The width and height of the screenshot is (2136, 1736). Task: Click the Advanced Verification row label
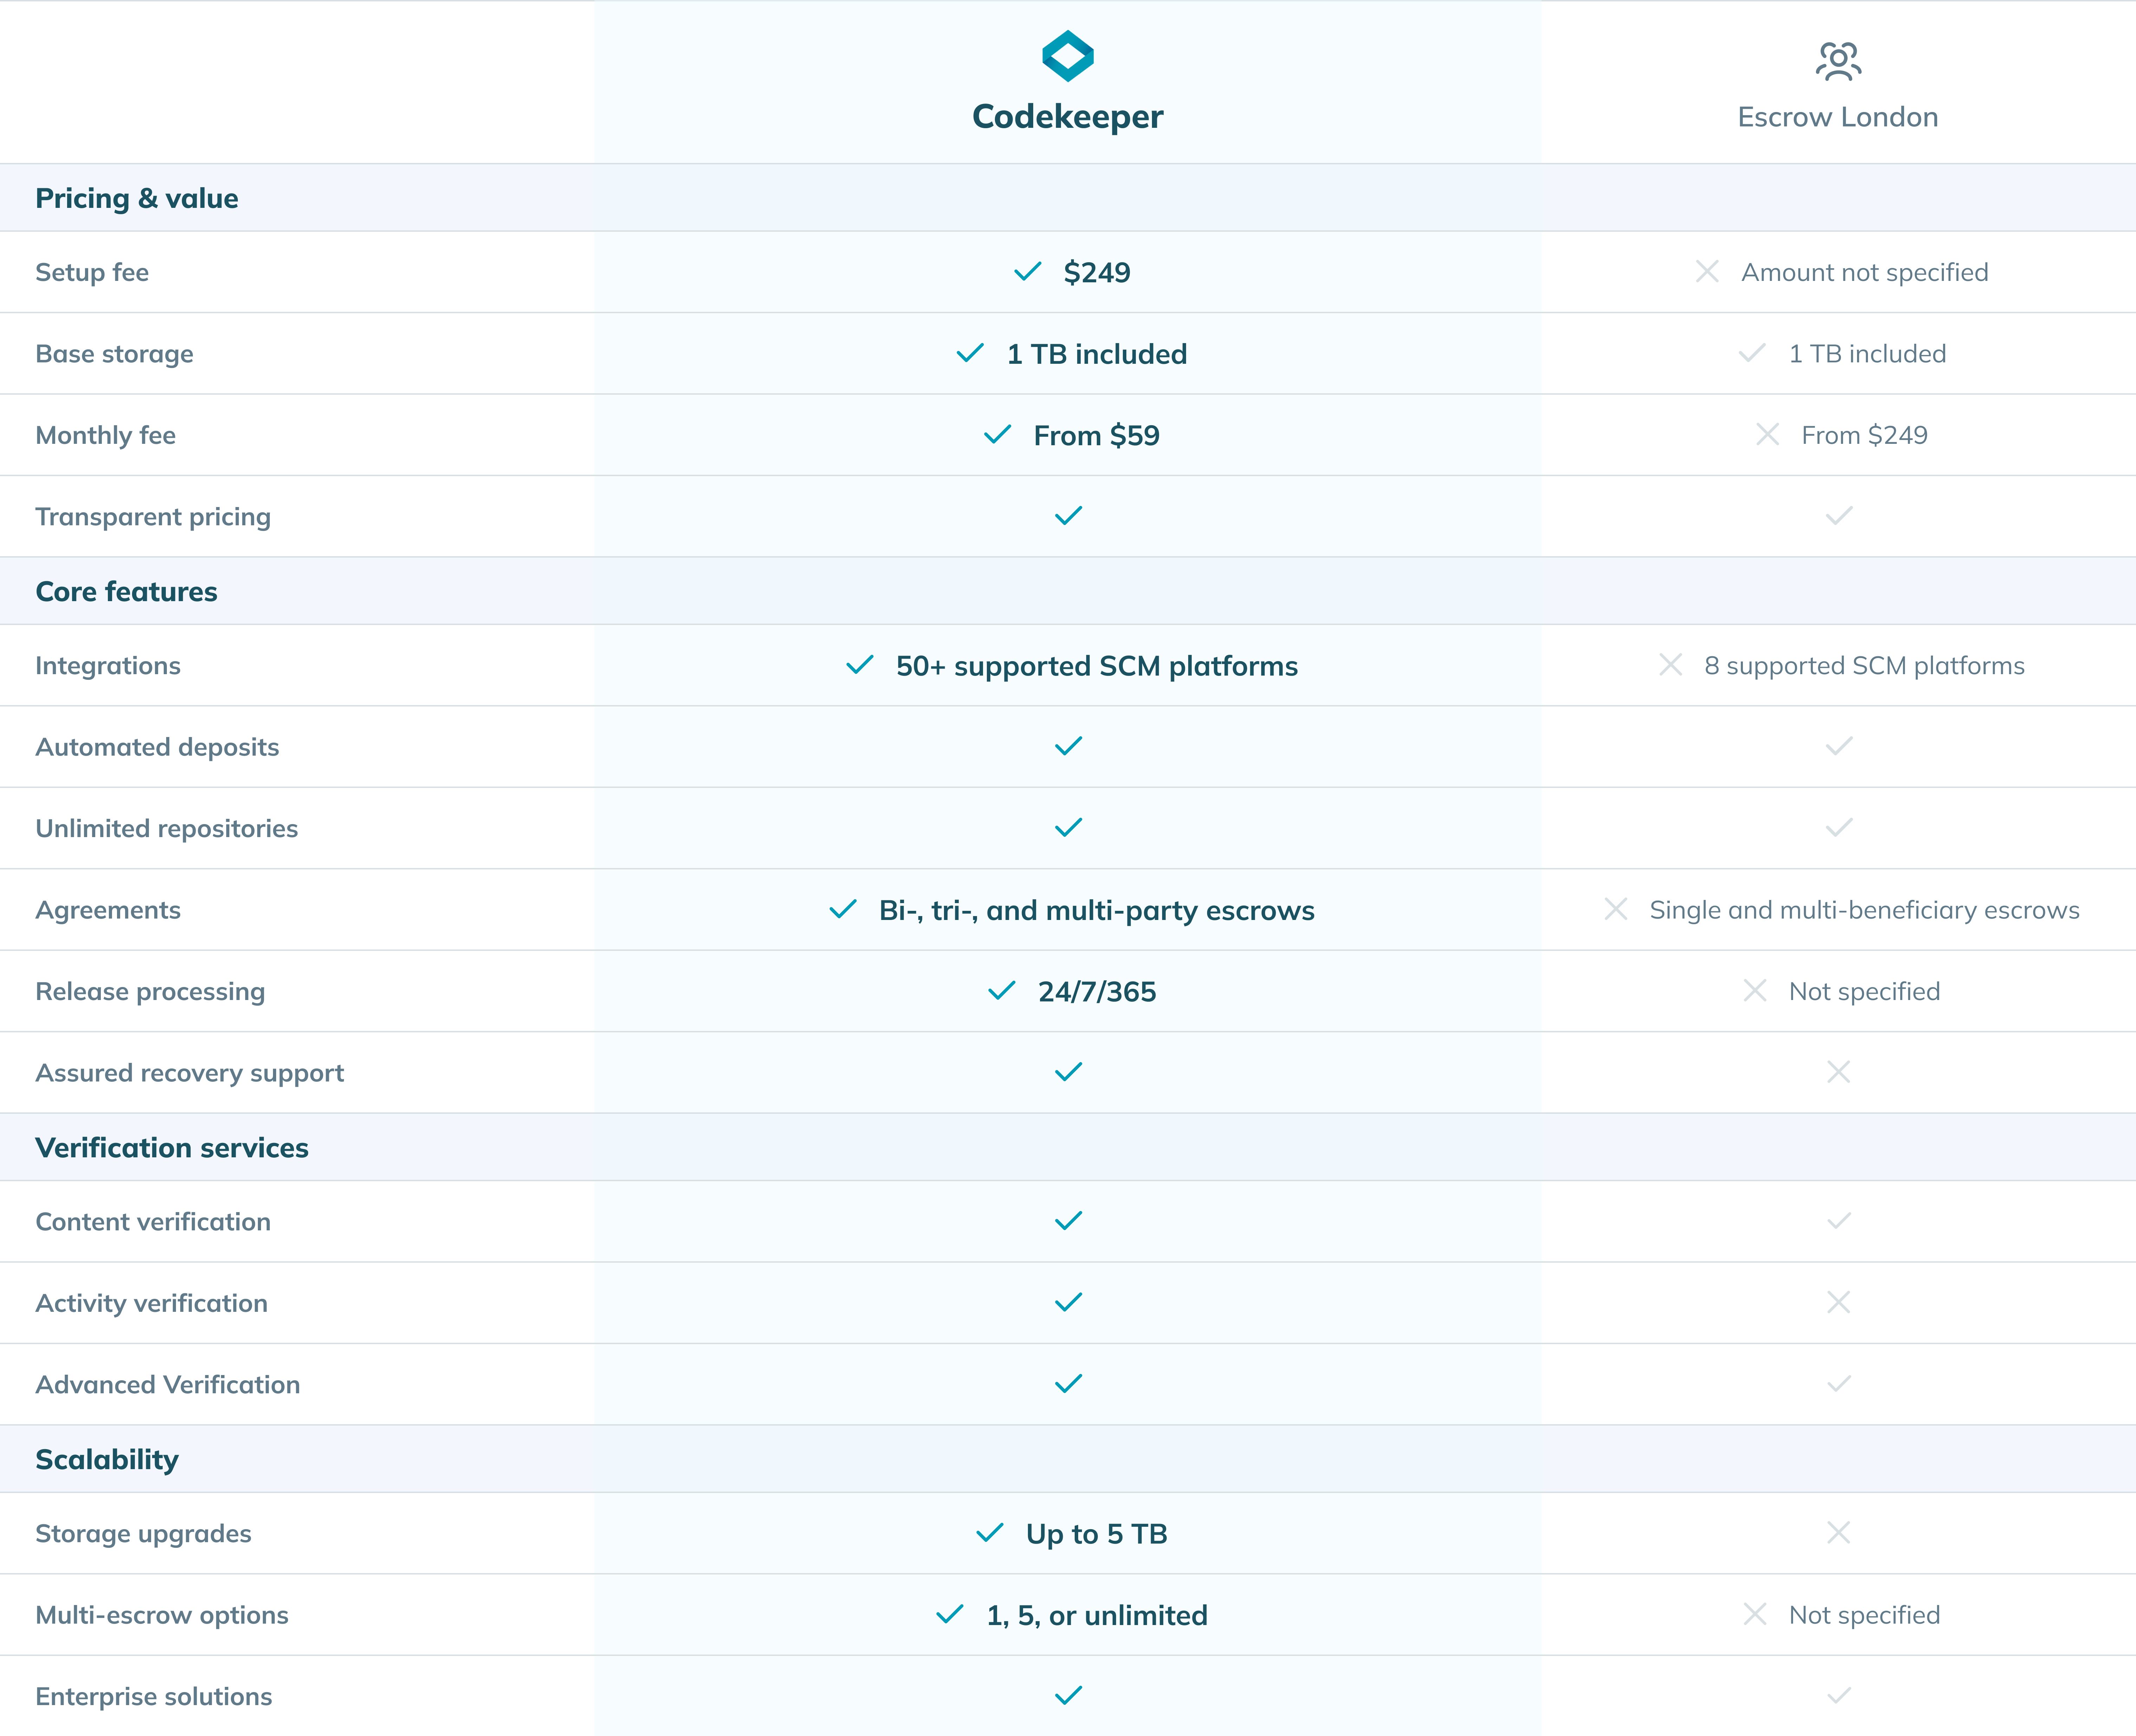pyautogui.click(x=168, y=1385)
